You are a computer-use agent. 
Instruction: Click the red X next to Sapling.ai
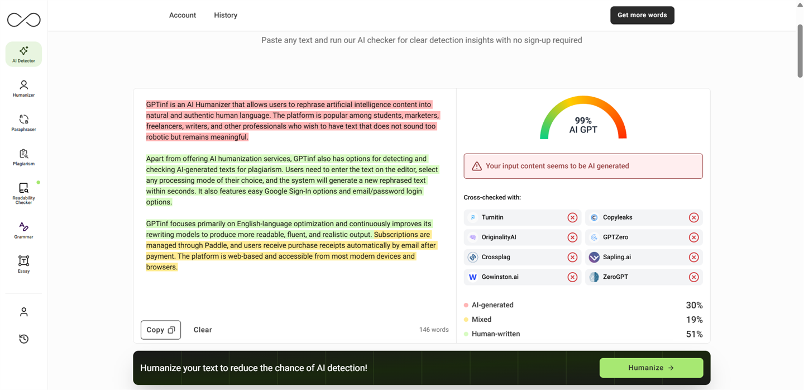click(x=693, y=257)
